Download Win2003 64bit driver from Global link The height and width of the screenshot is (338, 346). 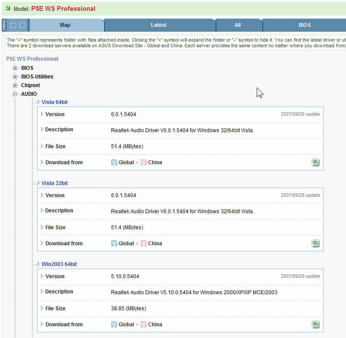point(126,325)
